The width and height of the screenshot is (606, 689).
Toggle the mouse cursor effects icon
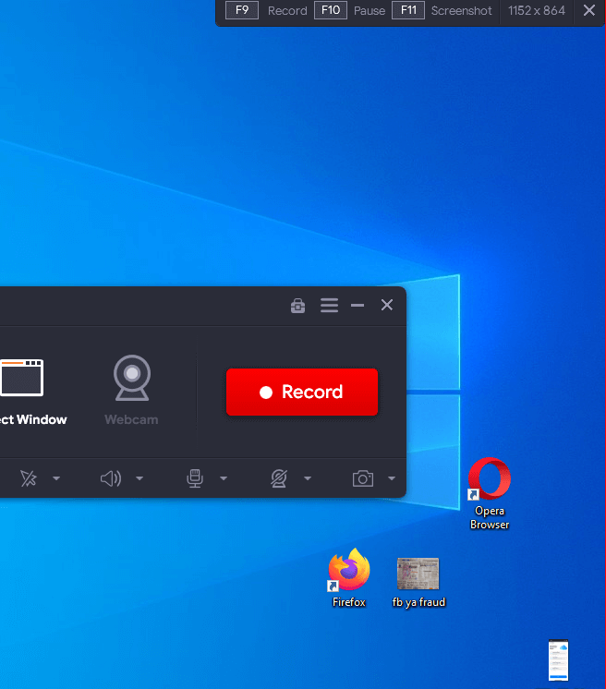click(x=29, y=478)
